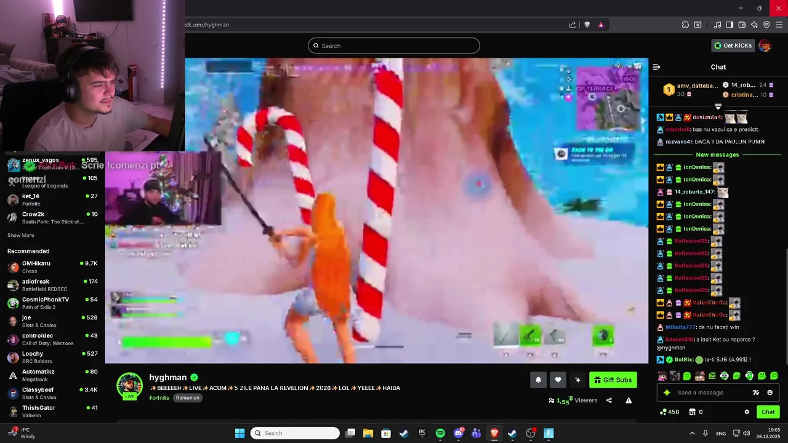The image size is (788, 443).
Task: Click the Gift Subs button
Action: (613, 380)
